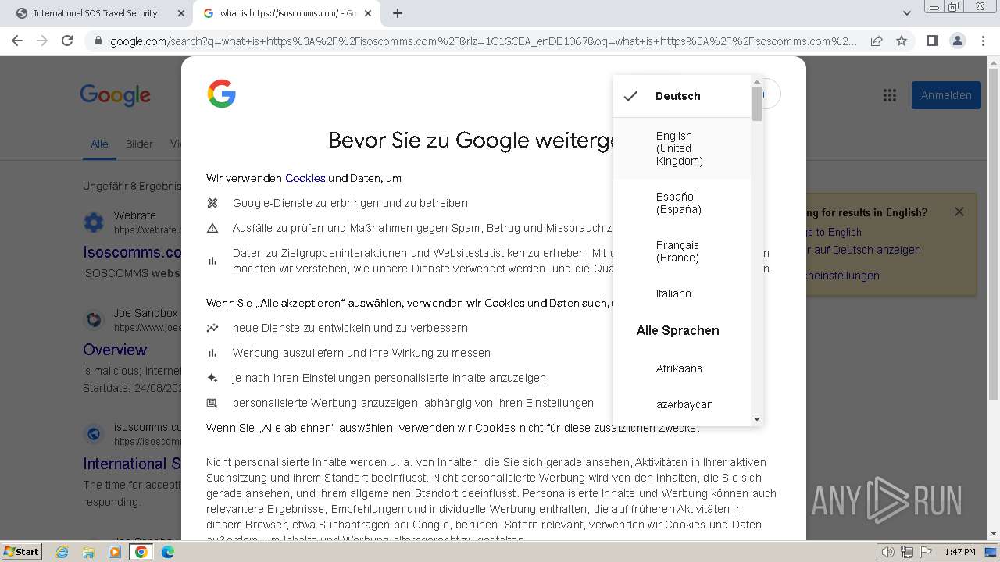This screenshot has height=562, width=1000.
Task: Choose Français (France) language
Action: pyautogui.click(x=682, y=251)
